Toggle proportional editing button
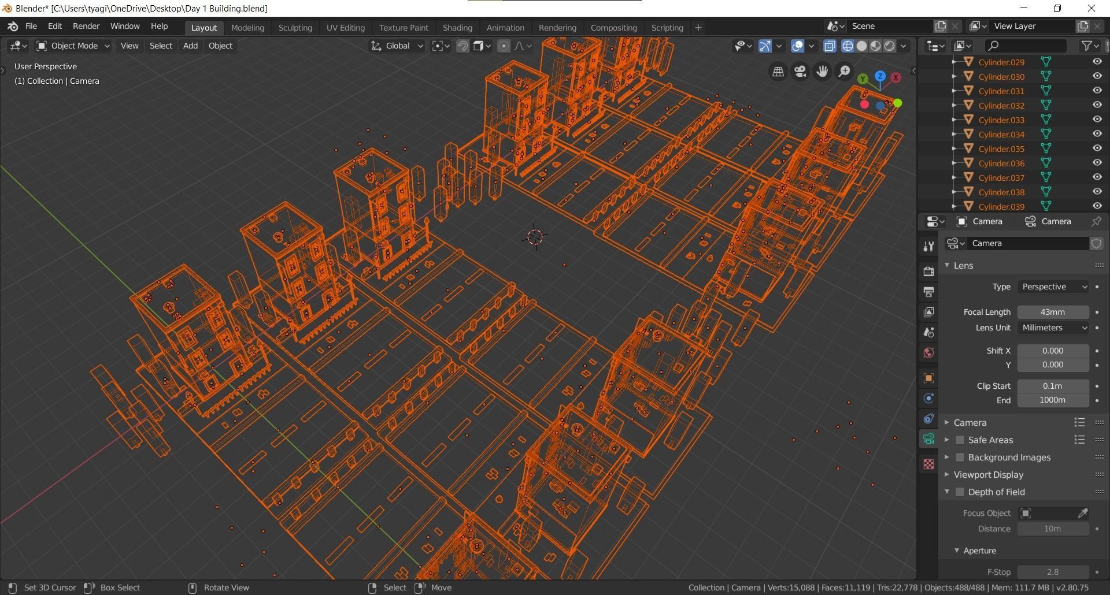Screen dimensions: 1110x595 pos(504,46)
